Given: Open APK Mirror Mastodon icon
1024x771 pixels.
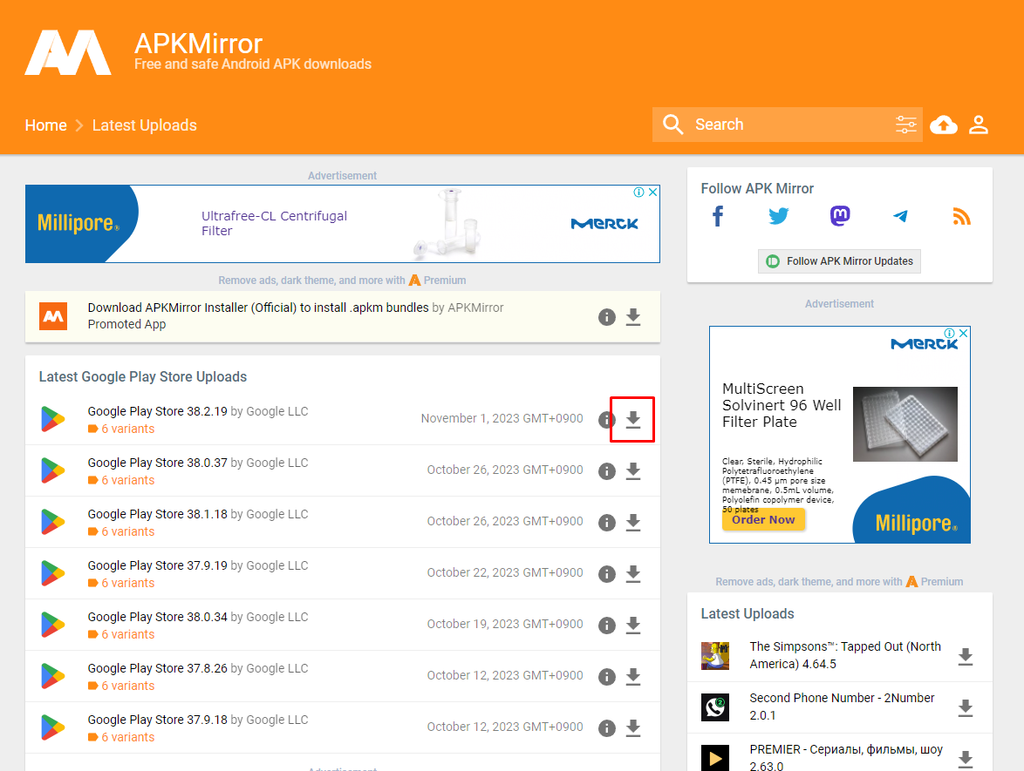Looking at the screenshot, I should point(840,216).
